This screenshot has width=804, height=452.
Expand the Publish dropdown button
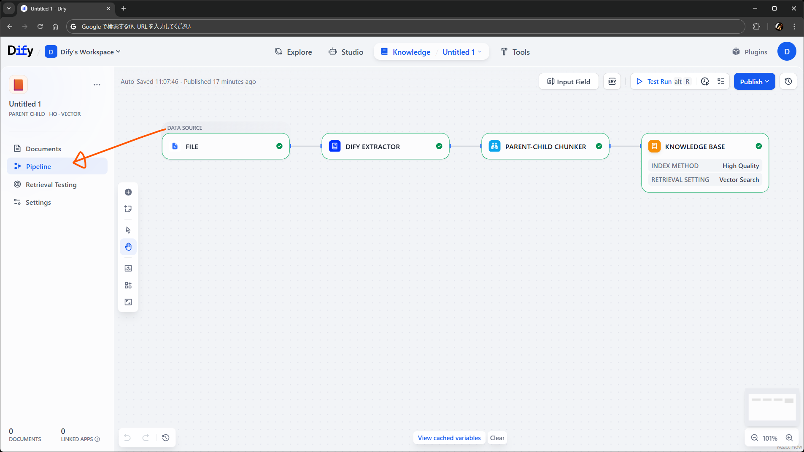tap(754, 82)
